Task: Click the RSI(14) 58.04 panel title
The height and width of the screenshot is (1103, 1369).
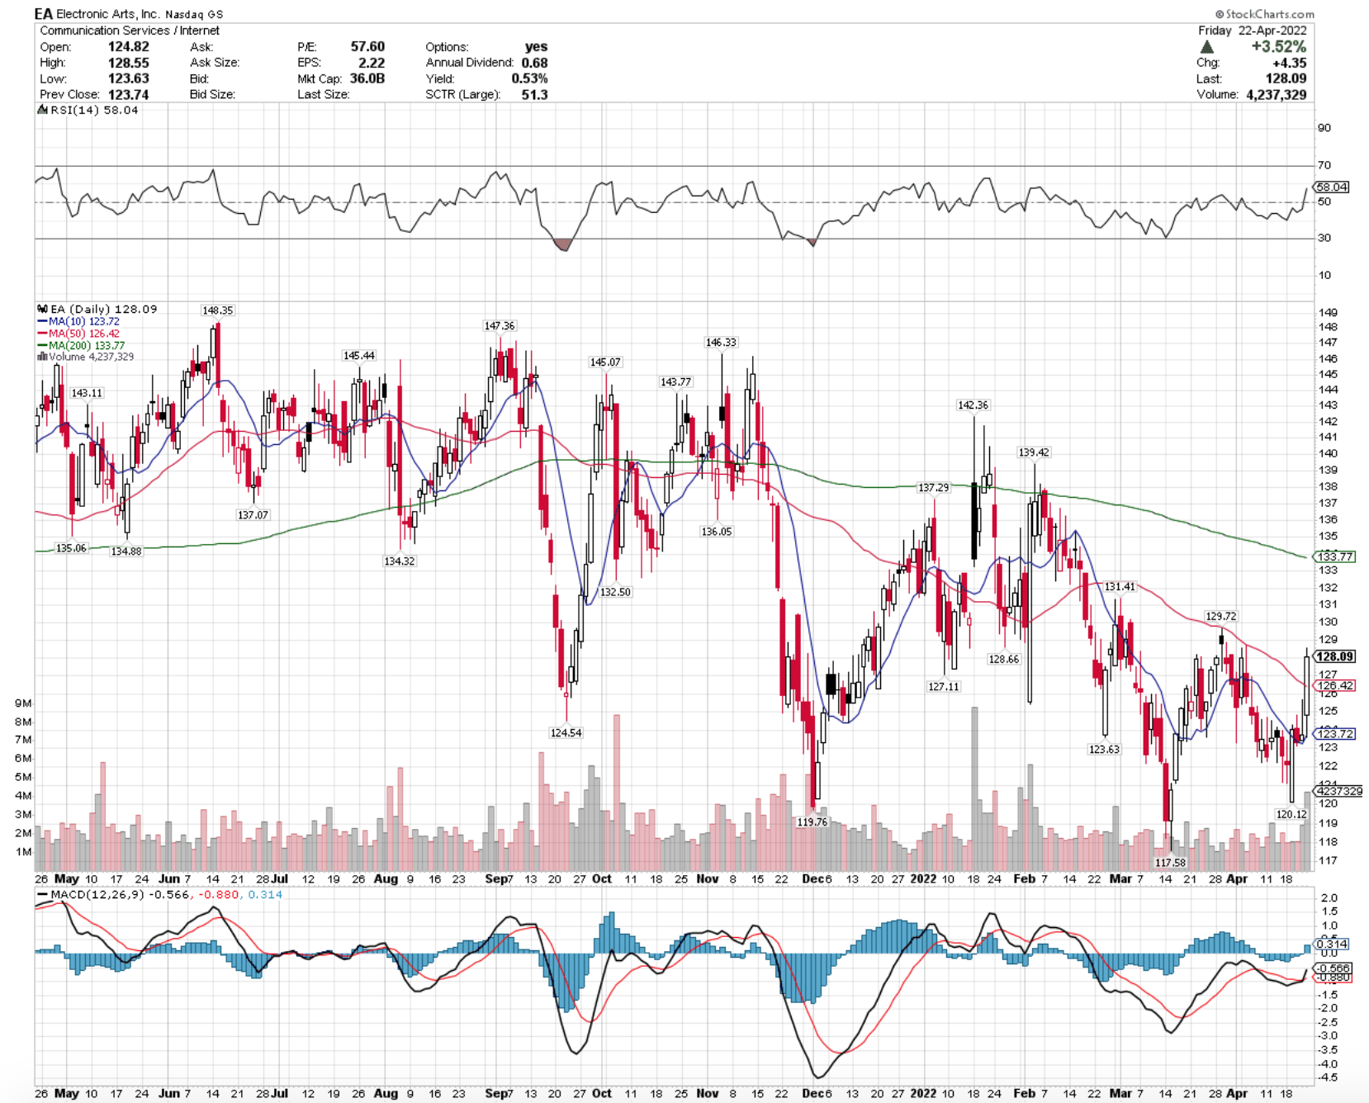Action: click(x=94, y=110)
